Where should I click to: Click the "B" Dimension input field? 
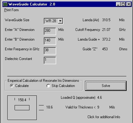click(50, 41)
